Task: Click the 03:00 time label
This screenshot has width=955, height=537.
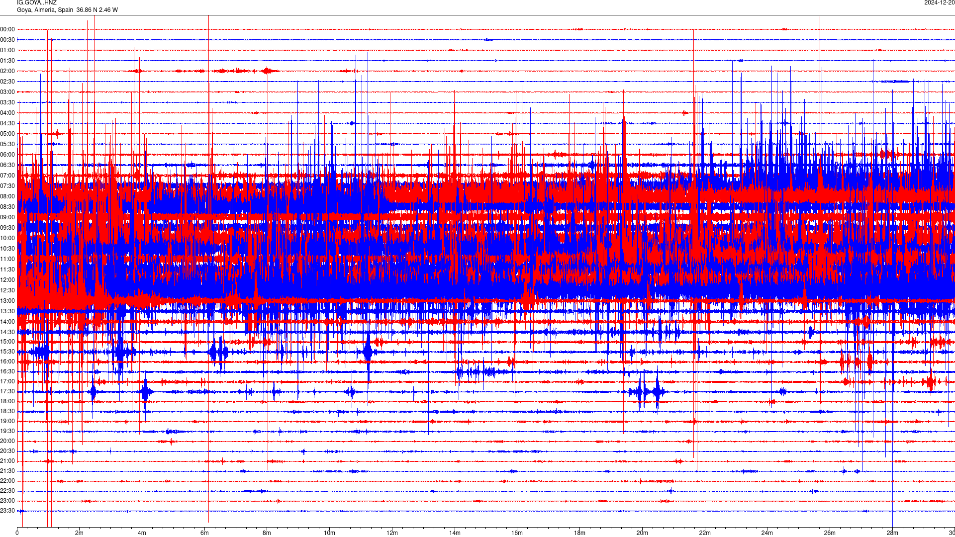Action: click(7, 92)
